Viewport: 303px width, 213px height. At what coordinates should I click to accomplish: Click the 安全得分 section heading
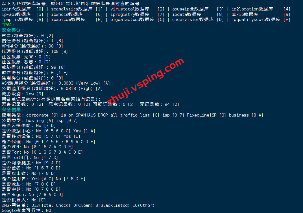[13, 30]
